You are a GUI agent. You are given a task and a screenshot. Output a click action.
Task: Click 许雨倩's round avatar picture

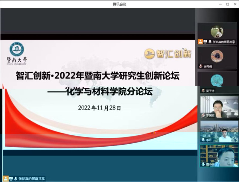217,56
